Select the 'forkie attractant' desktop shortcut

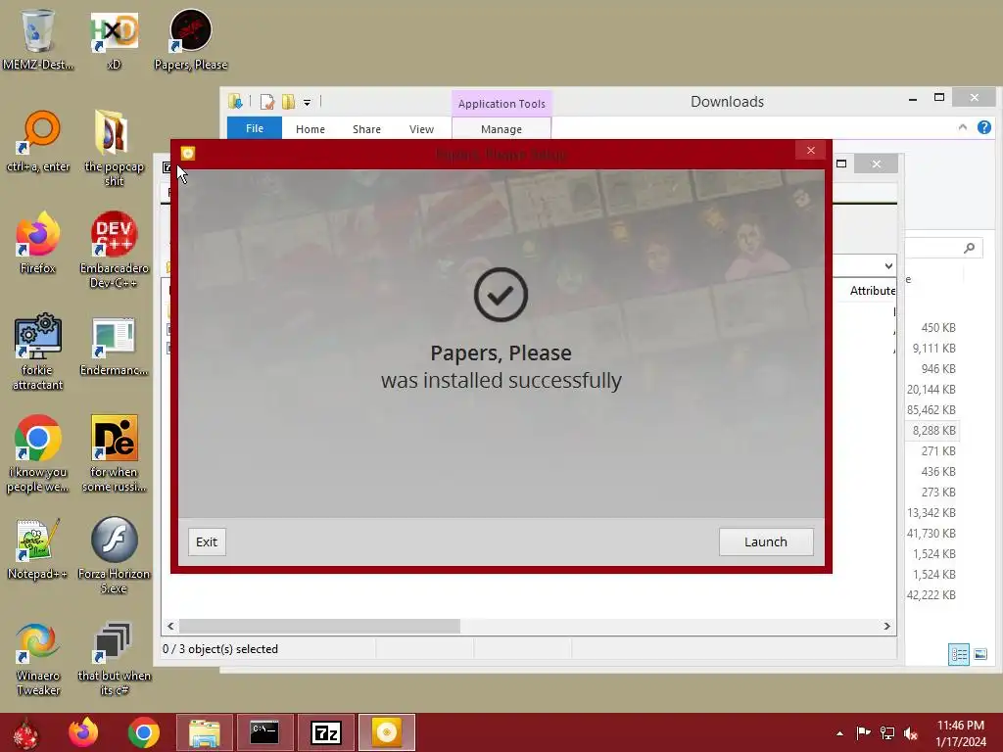coord(38,352)
